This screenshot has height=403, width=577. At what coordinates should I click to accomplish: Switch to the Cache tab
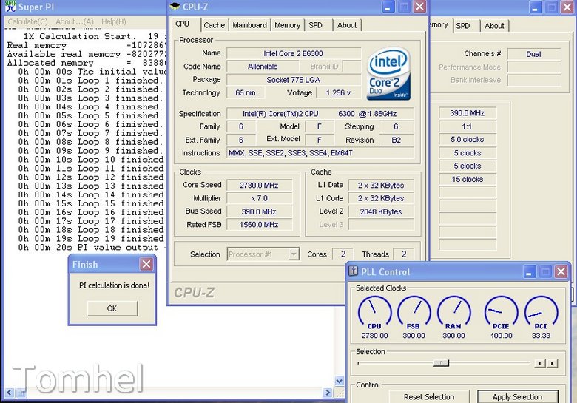tap(215, 25)
